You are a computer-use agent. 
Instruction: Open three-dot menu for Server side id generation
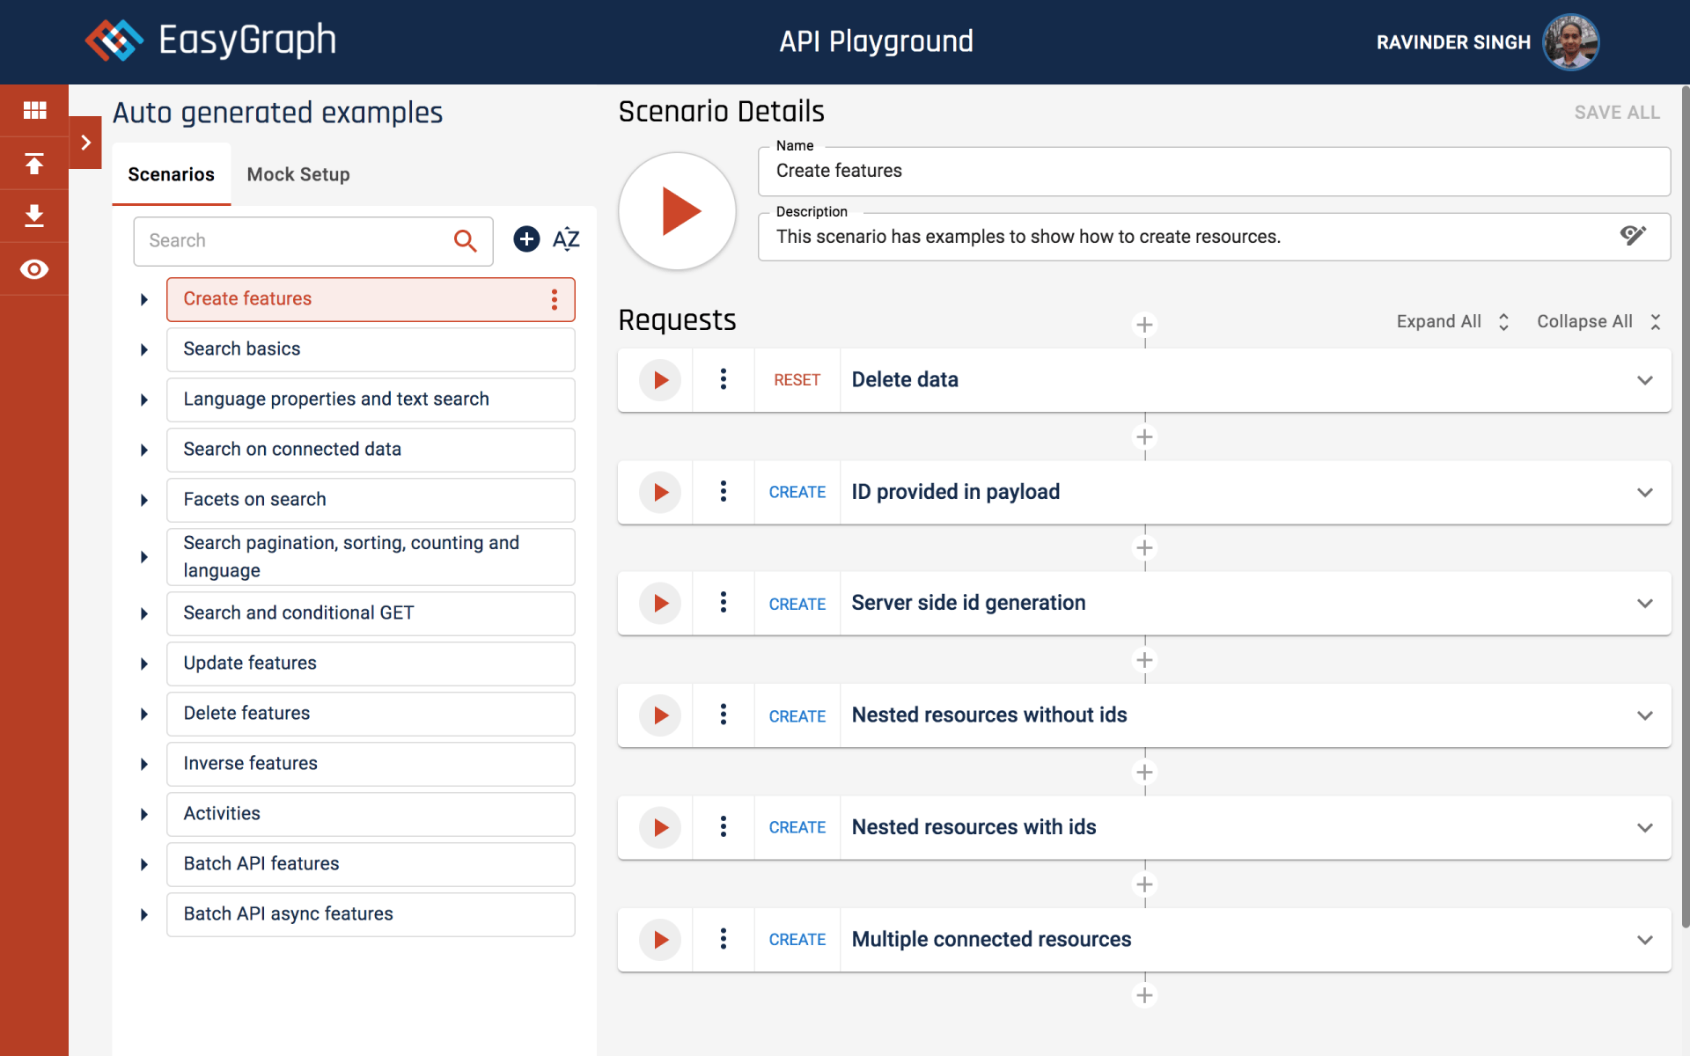tap(724, 603)
